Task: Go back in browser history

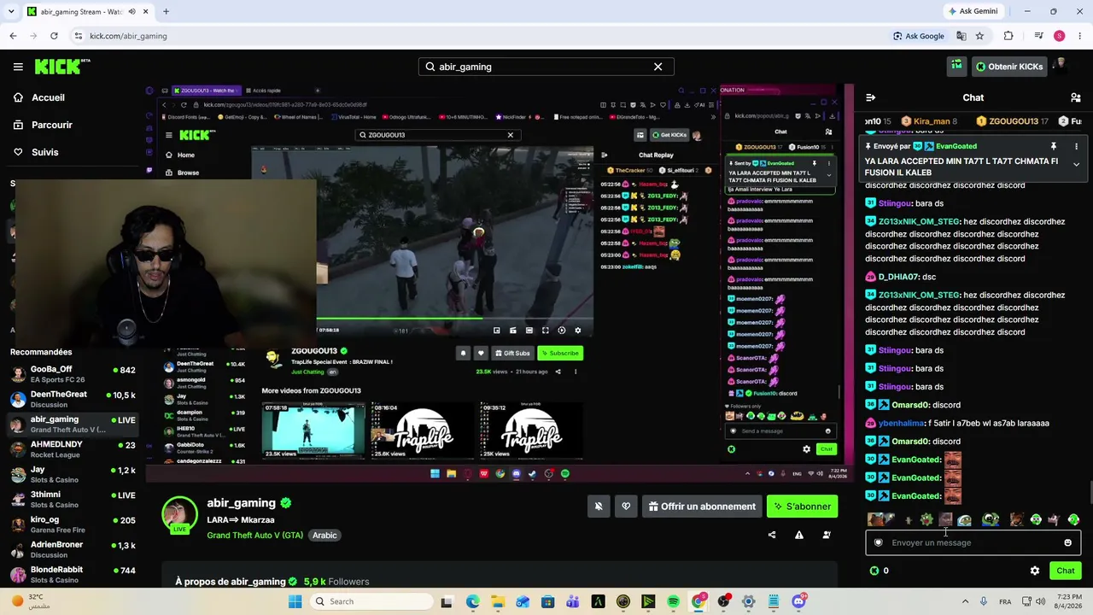Action: pyautogui.click(x=13, y=36)
